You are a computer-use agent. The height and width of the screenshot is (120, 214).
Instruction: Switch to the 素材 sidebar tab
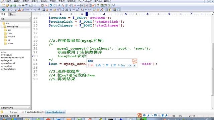[x=12, y=14]
